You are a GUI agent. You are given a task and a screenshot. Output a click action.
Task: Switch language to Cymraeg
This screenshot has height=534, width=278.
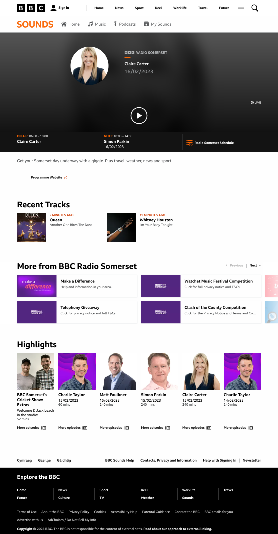pyautogui.click(x=24, y=460)
